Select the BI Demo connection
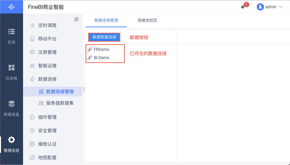Image resolution: width=290 pixels, height=165 pixels. coord(101,58)
